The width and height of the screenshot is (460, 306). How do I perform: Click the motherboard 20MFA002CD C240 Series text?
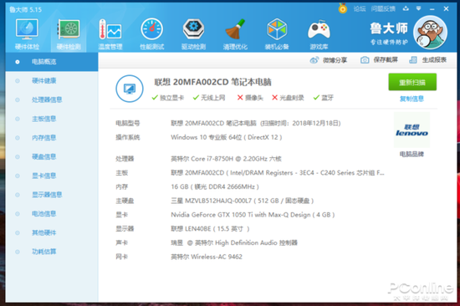tap(278, 173)
